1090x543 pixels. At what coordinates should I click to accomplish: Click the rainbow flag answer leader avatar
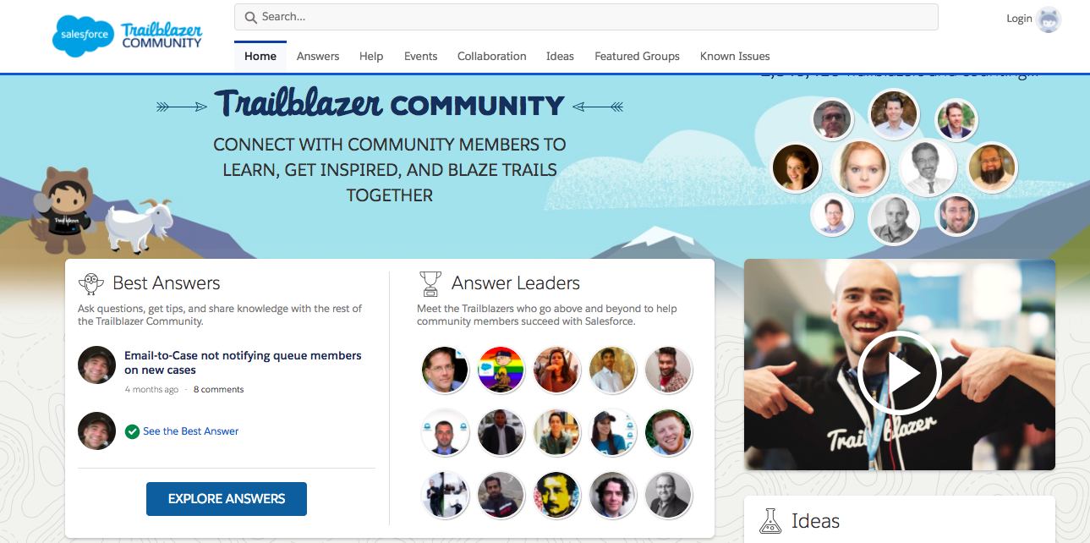[x=501, y=370]
